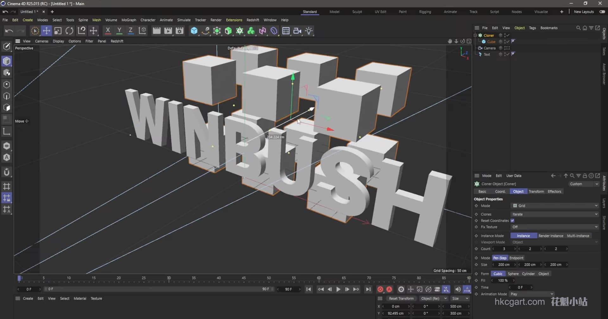Select the Rotate tool
This screenshot has width=608, height=319.
pyautogui.click(x=69, y=31)
